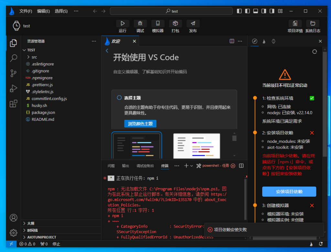Go forward with the title bar arrow
The width and height of the screenshot is (331, 252).
click(103, 11)
